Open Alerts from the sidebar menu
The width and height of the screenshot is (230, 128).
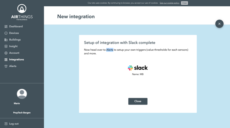[x=13, y=66]
